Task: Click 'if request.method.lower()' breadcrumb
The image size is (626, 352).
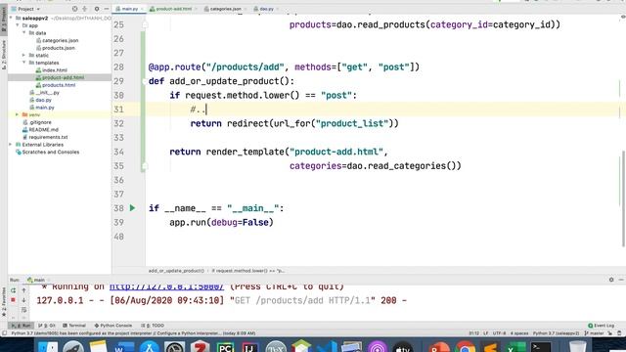Action: pos(247,271)
